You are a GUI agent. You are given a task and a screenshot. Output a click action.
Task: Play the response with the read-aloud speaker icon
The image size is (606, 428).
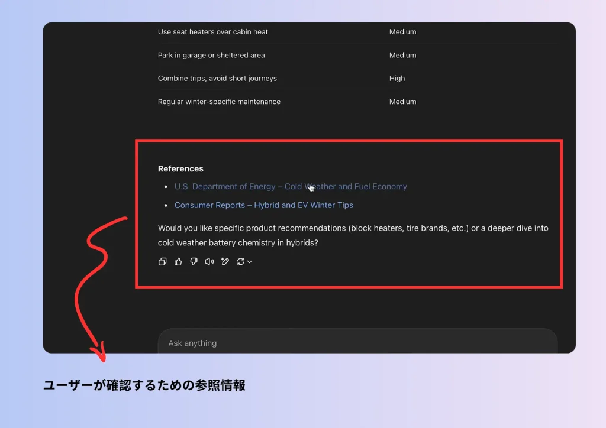(x=209, y=262)
